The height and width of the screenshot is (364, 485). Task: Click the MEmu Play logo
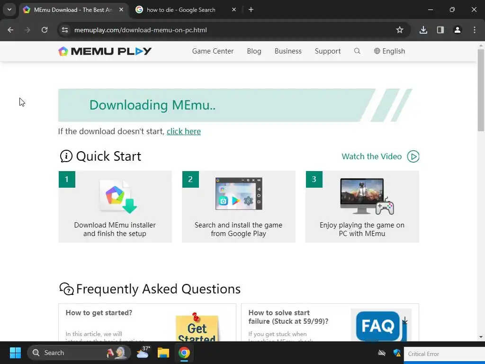(x=105, y=51)
